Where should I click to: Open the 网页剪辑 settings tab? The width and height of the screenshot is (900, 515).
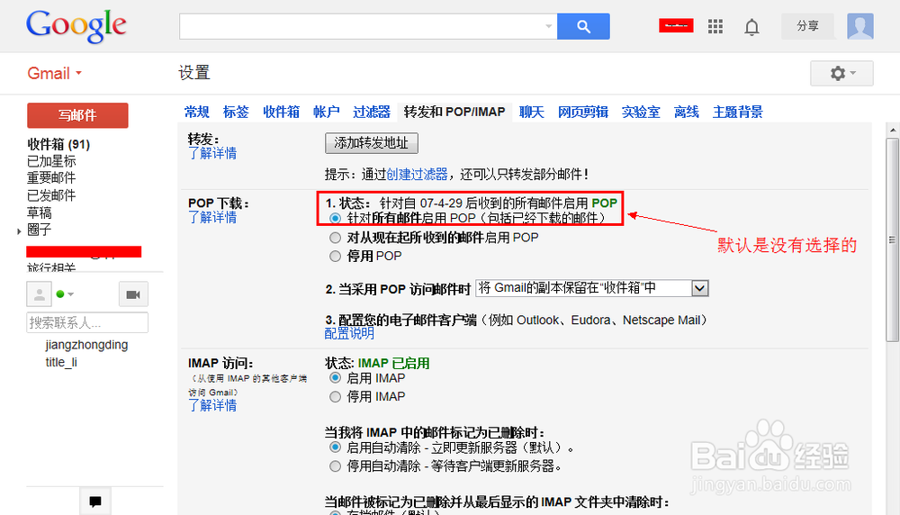583,112
